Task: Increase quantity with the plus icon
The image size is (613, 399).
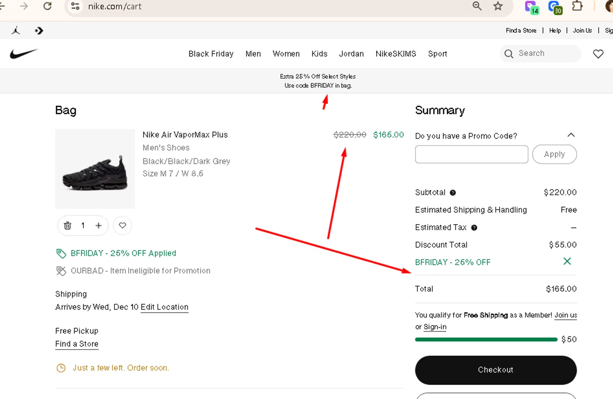Action: [98, 225]
